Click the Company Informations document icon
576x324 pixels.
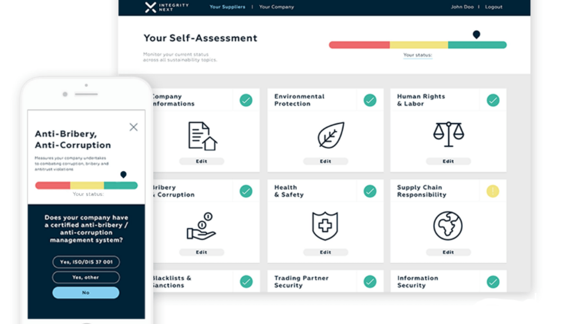pos(203,136)
